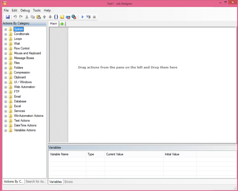Cut selection using the scissors icon

[x=27, y=17]
